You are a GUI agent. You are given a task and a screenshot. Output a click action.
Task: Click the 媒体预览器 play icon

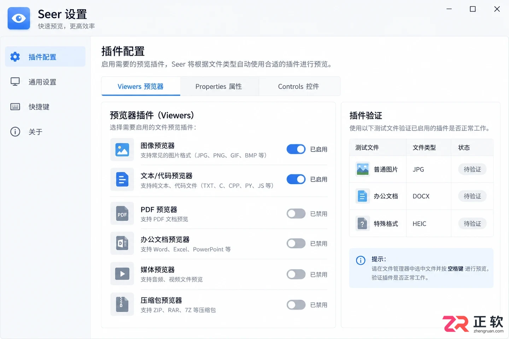[x=122, y=274]
